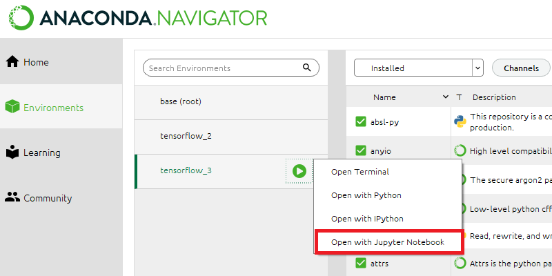Click the green circle icon beside anyio
The height and width of the screenshot is (276, 552).
[x=460, y=150]
